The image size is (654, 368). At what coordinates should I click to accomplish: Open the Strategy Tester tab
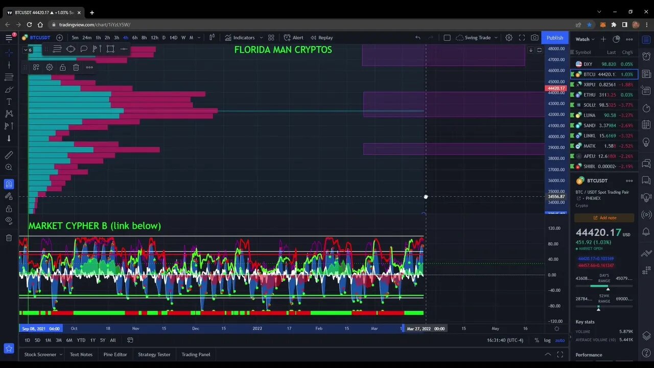[x=154, y=354]
